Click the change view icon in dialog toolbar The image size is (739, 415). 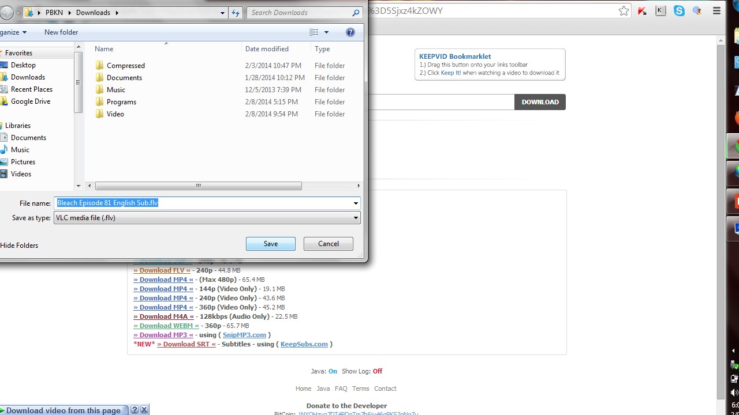point(314,32)
